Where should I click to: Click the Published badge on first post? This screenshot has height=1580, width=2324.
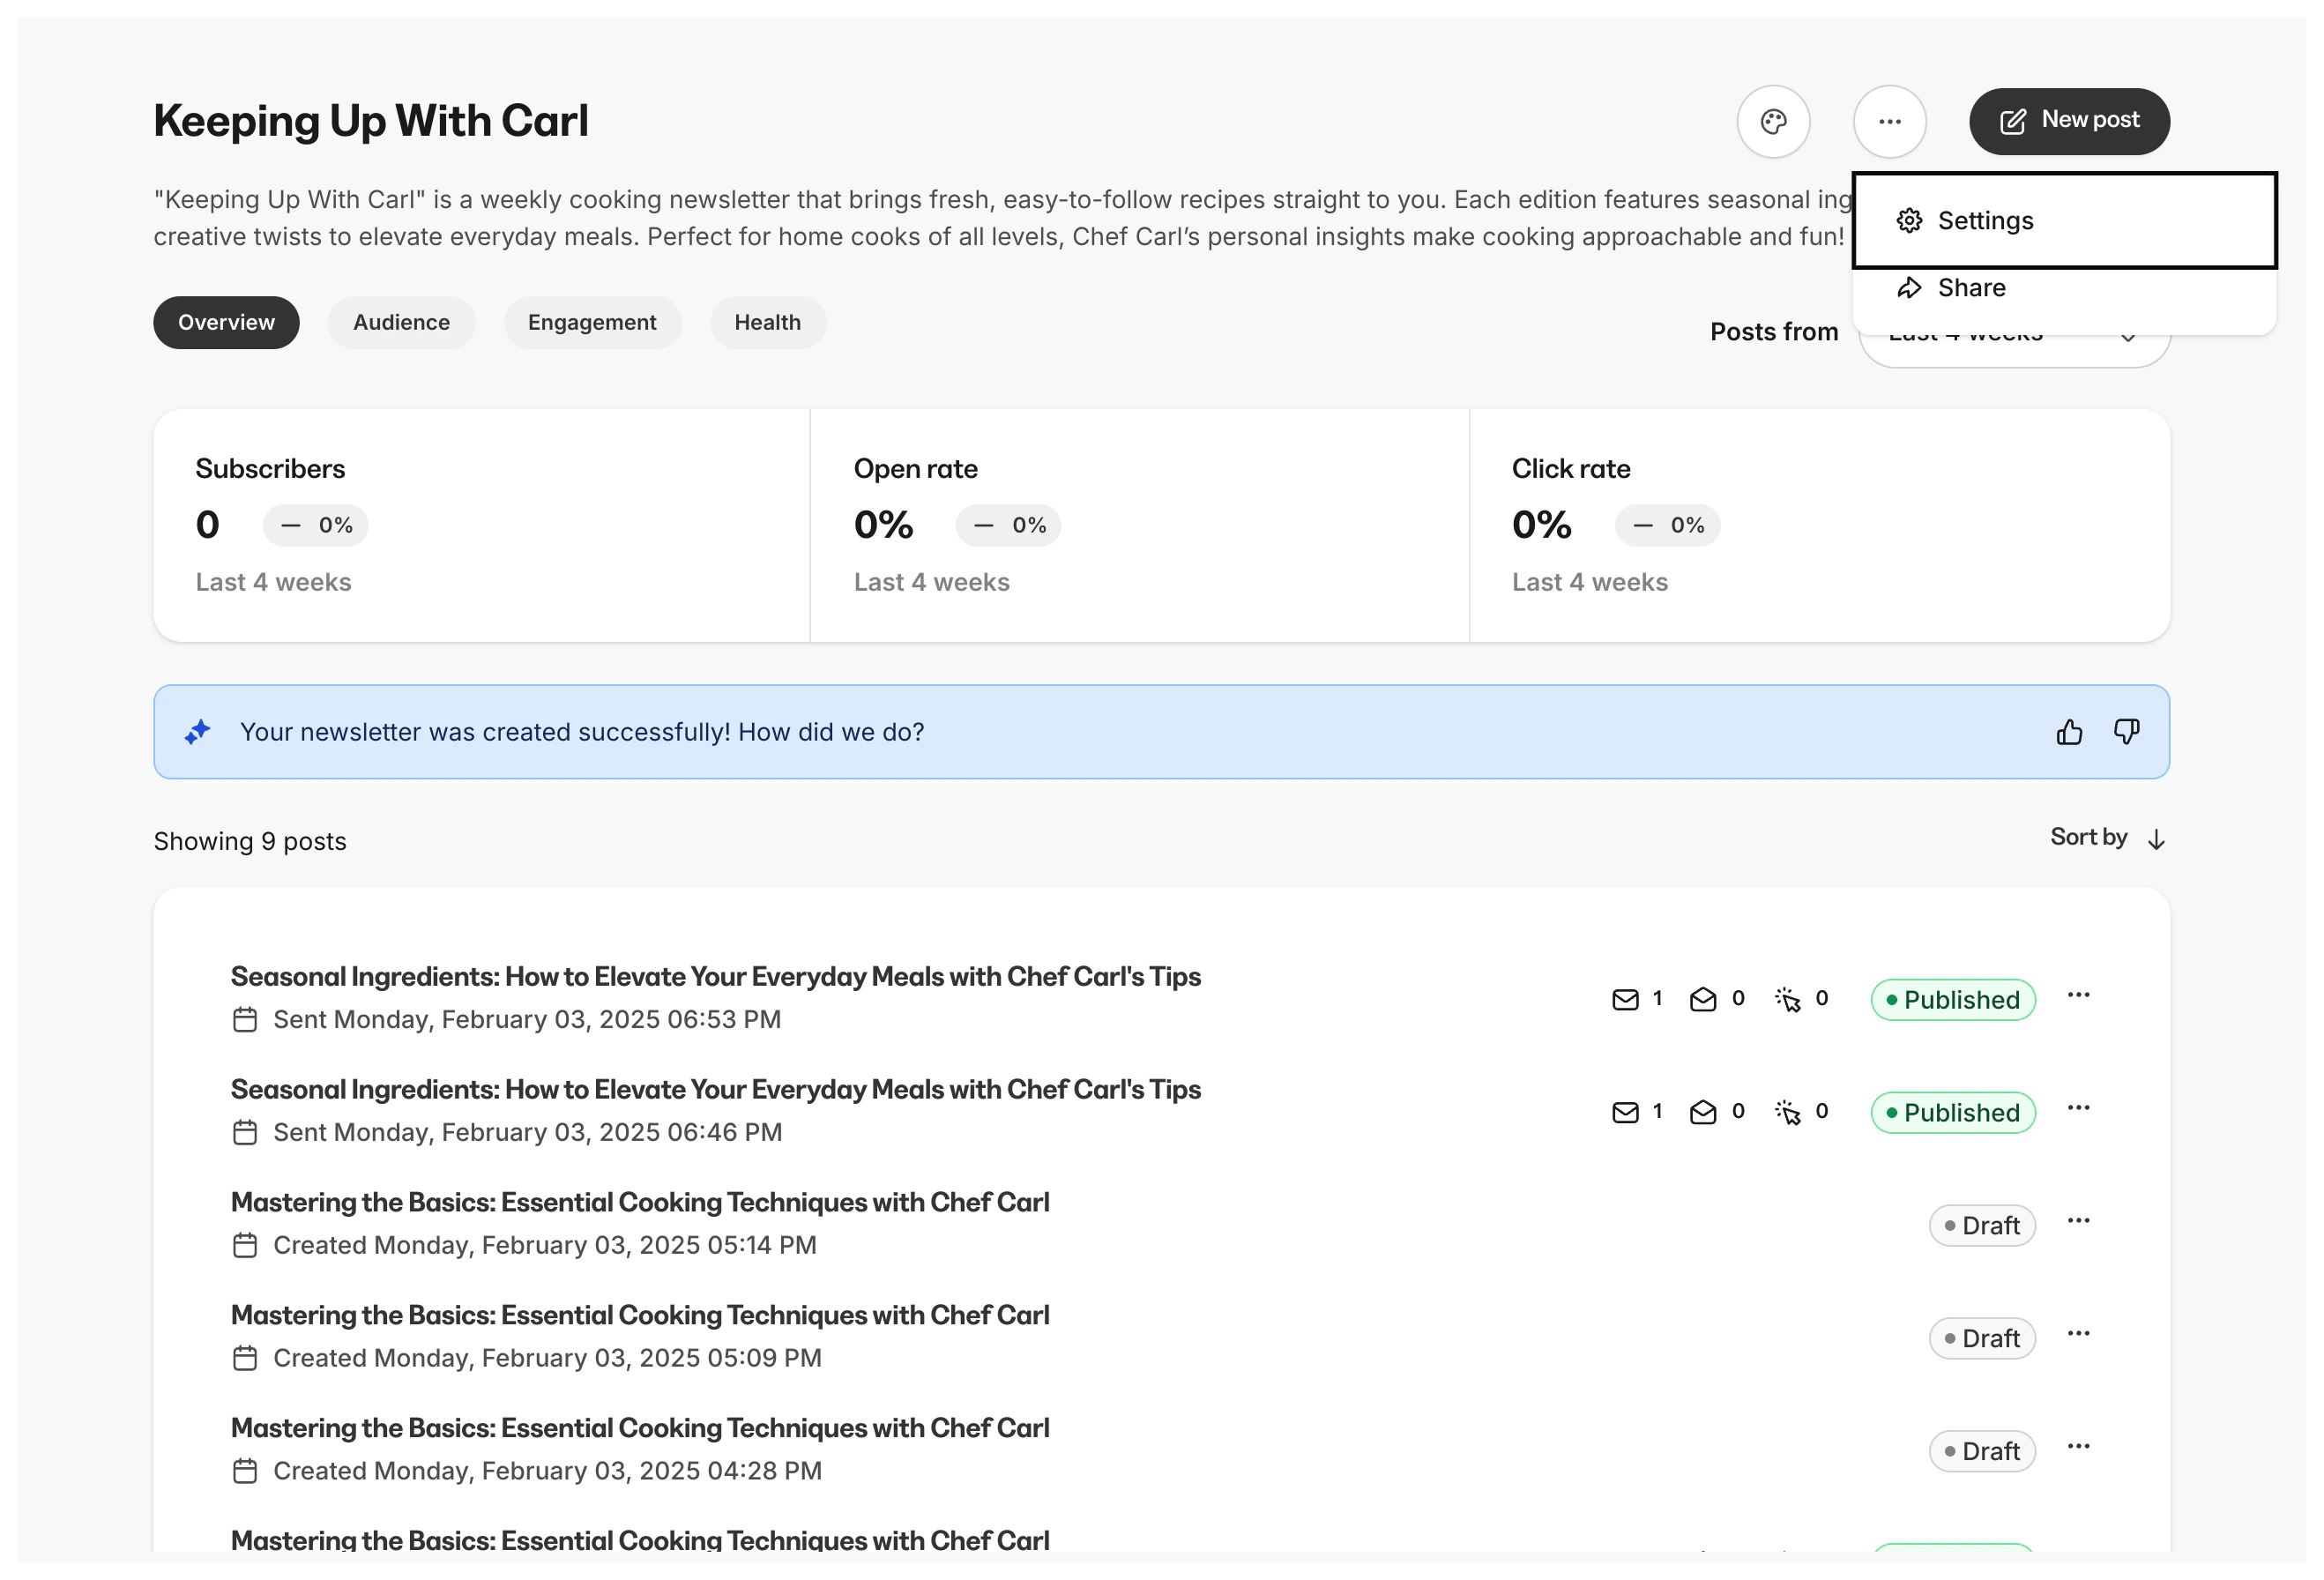click(x=1952, y=1000)
